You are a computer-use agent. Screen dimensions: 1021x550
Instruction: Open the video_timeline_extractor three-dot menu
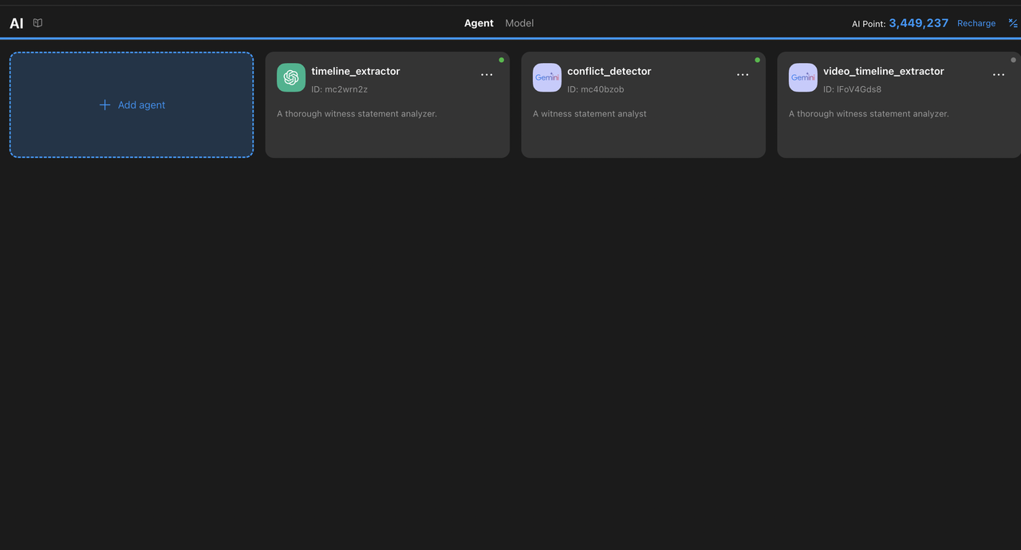(999, 75)
